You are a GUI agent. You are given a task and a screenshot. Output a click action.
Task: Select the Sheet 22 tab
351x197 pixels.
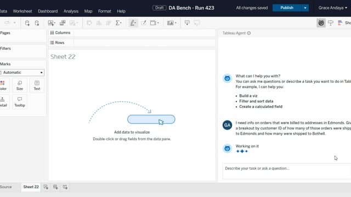pyautogui.click(x=31, y=187)
